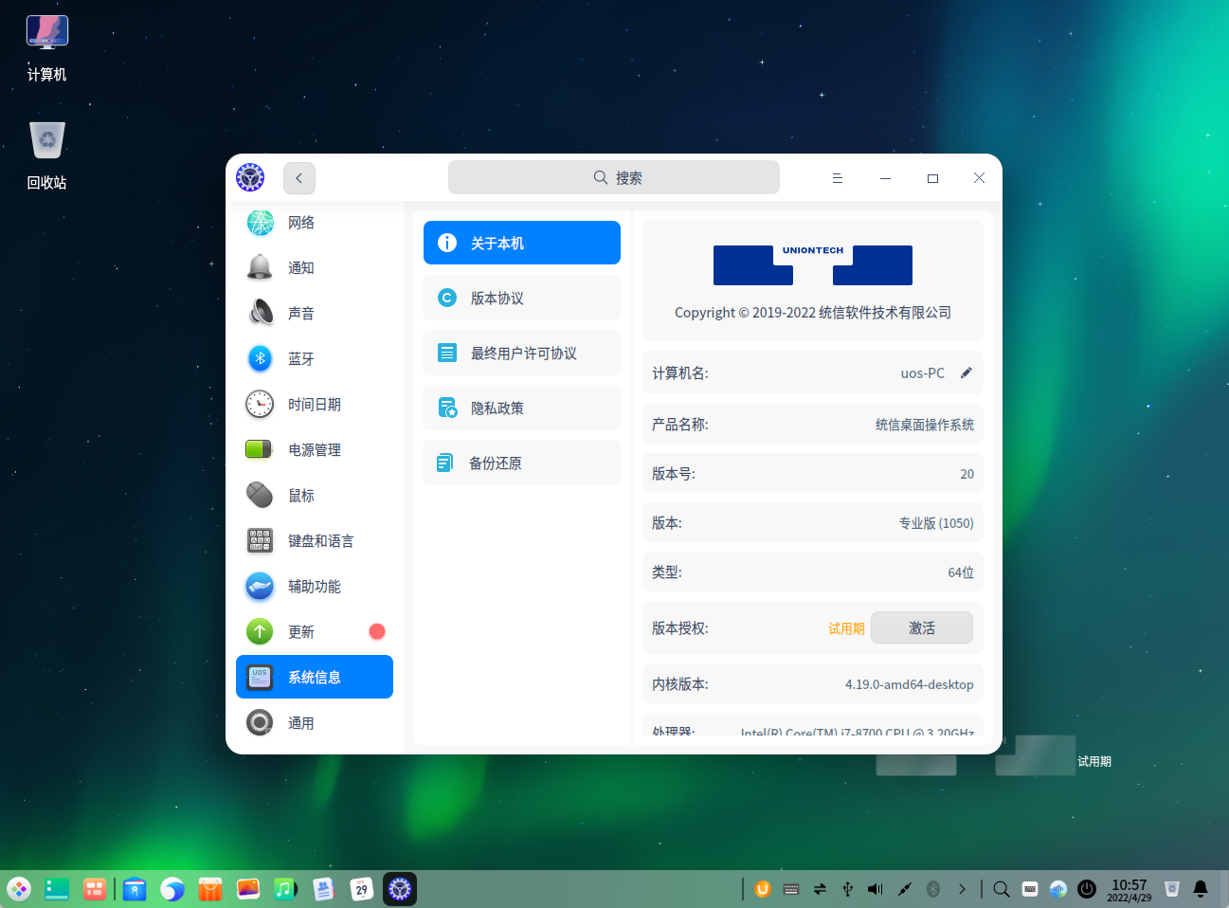1229x908 pixels.
Task: Open the 通用 general settings
Action: (315, 723)
